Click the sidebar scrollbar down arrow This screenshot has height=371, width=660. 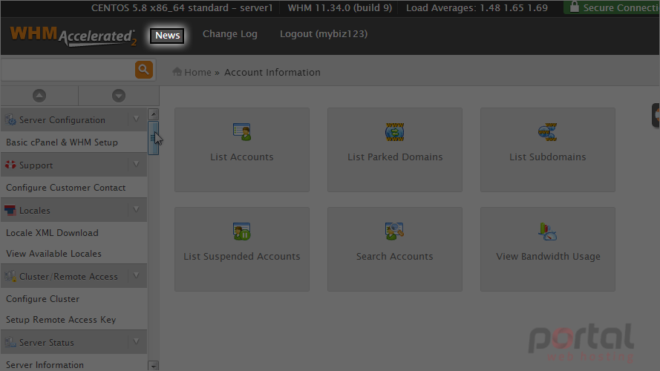pos(154,366)
